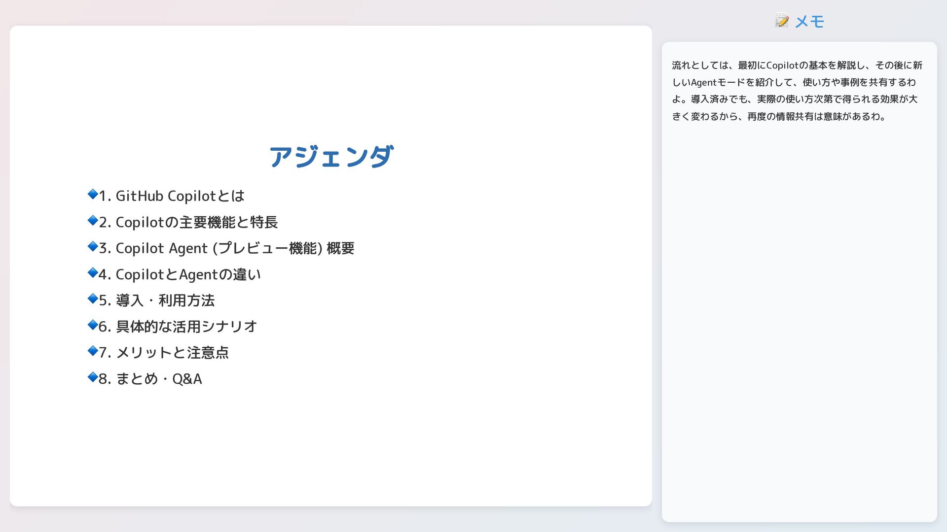This screenshot has height=532, width=947.
Task: Click the blue diamond bullet beside item 3
Action: click(93, 246)
